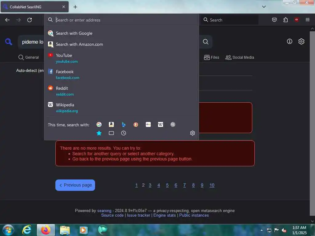Screen dimensions: 315x236
Task: Open the Extensions puzzle icon
Action: (285, 20)
